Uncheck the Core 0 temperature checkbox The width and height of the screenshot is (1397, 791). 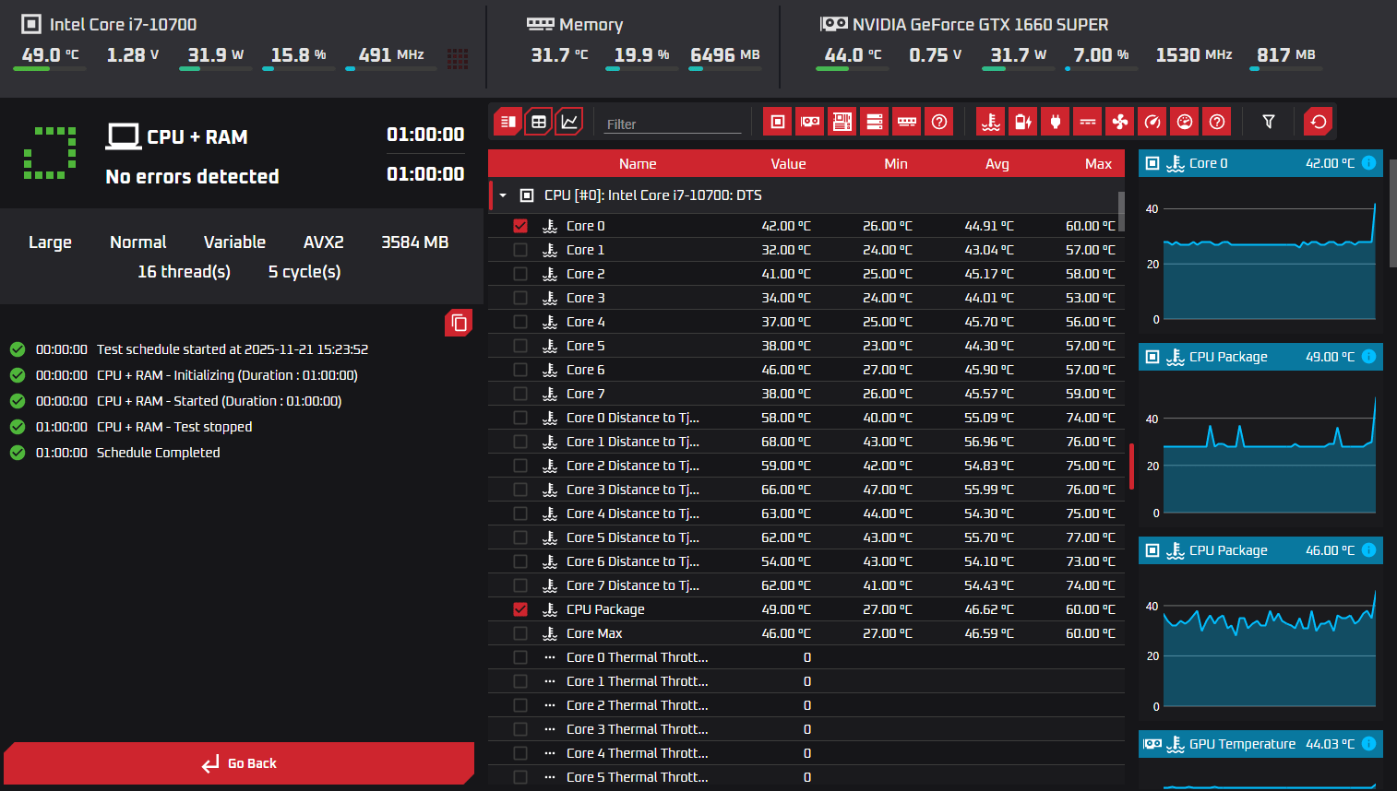coord(520,226)
